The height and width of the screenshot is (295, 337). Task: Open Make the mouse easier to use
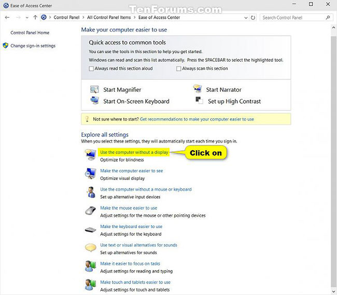coord(129,208)
